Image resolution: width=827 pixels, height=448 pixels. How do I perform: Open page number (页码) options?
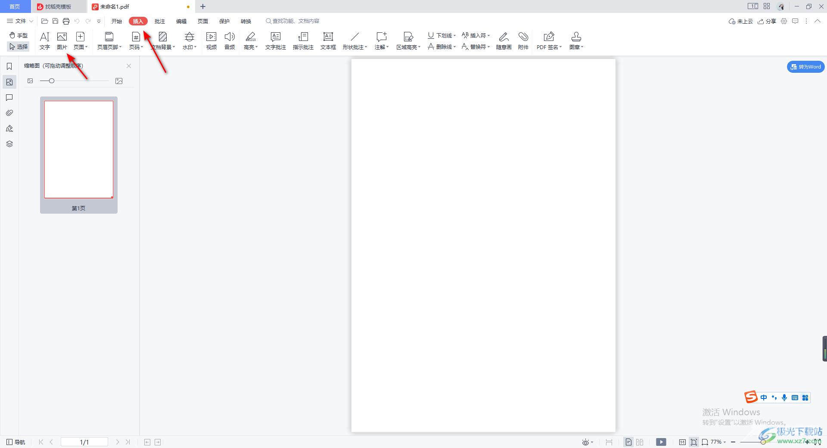tap(136, 41)
